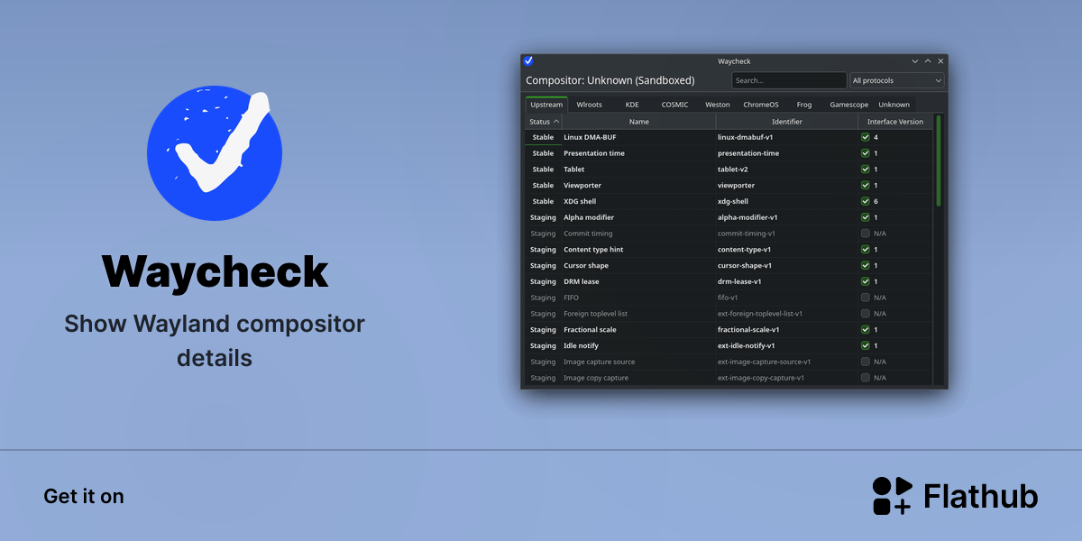Toggle the DRM lease checkbox
1082x541 pixels.
[866, 281]
